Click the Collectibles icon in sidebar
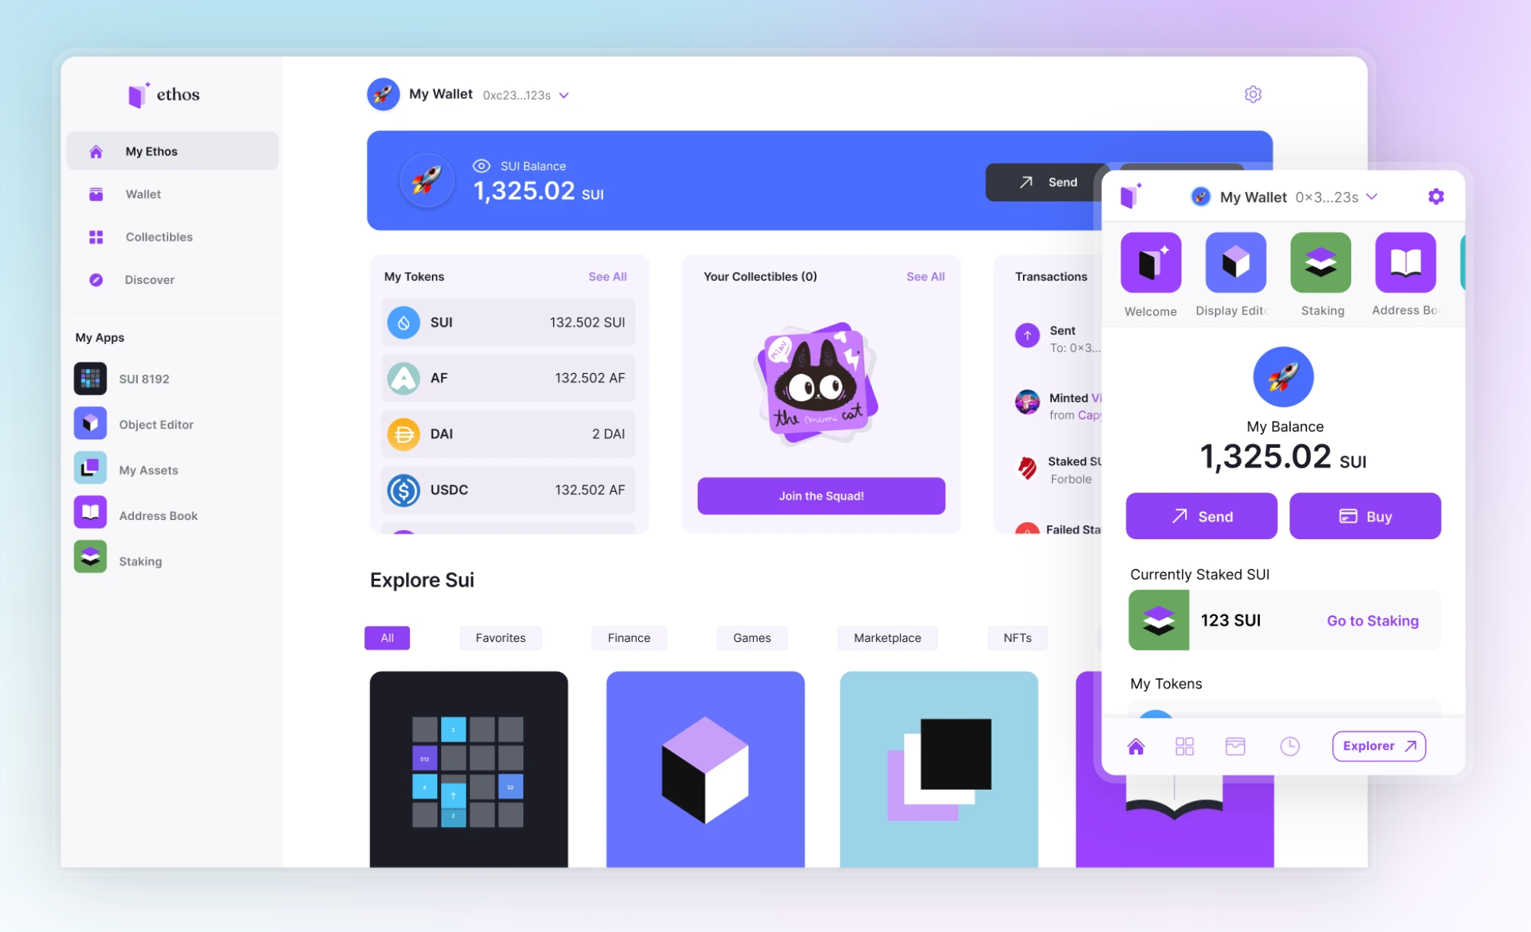Screen dimensions: 1531x932 (96, 237)
